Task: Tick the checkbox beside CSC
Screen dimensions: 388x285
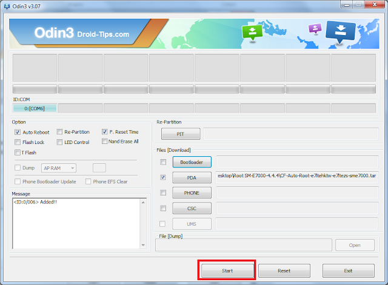Action: (x=163, y=208)
